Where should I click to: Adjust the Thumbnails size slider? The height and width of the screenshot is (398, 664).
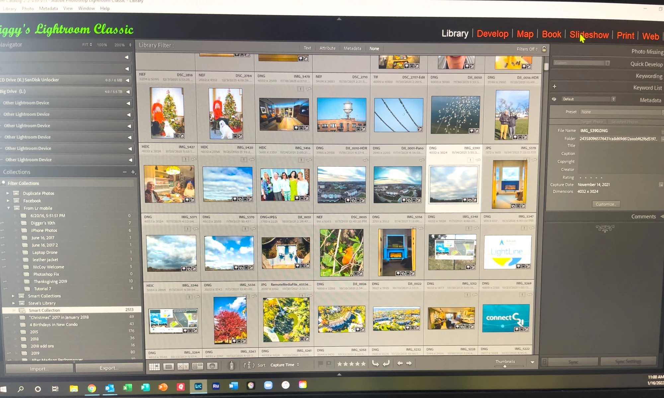(505, 366)
